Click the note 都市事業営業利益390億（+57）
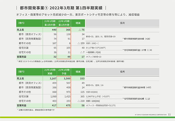This screenshot has width=175, height=121. point(137,87)
